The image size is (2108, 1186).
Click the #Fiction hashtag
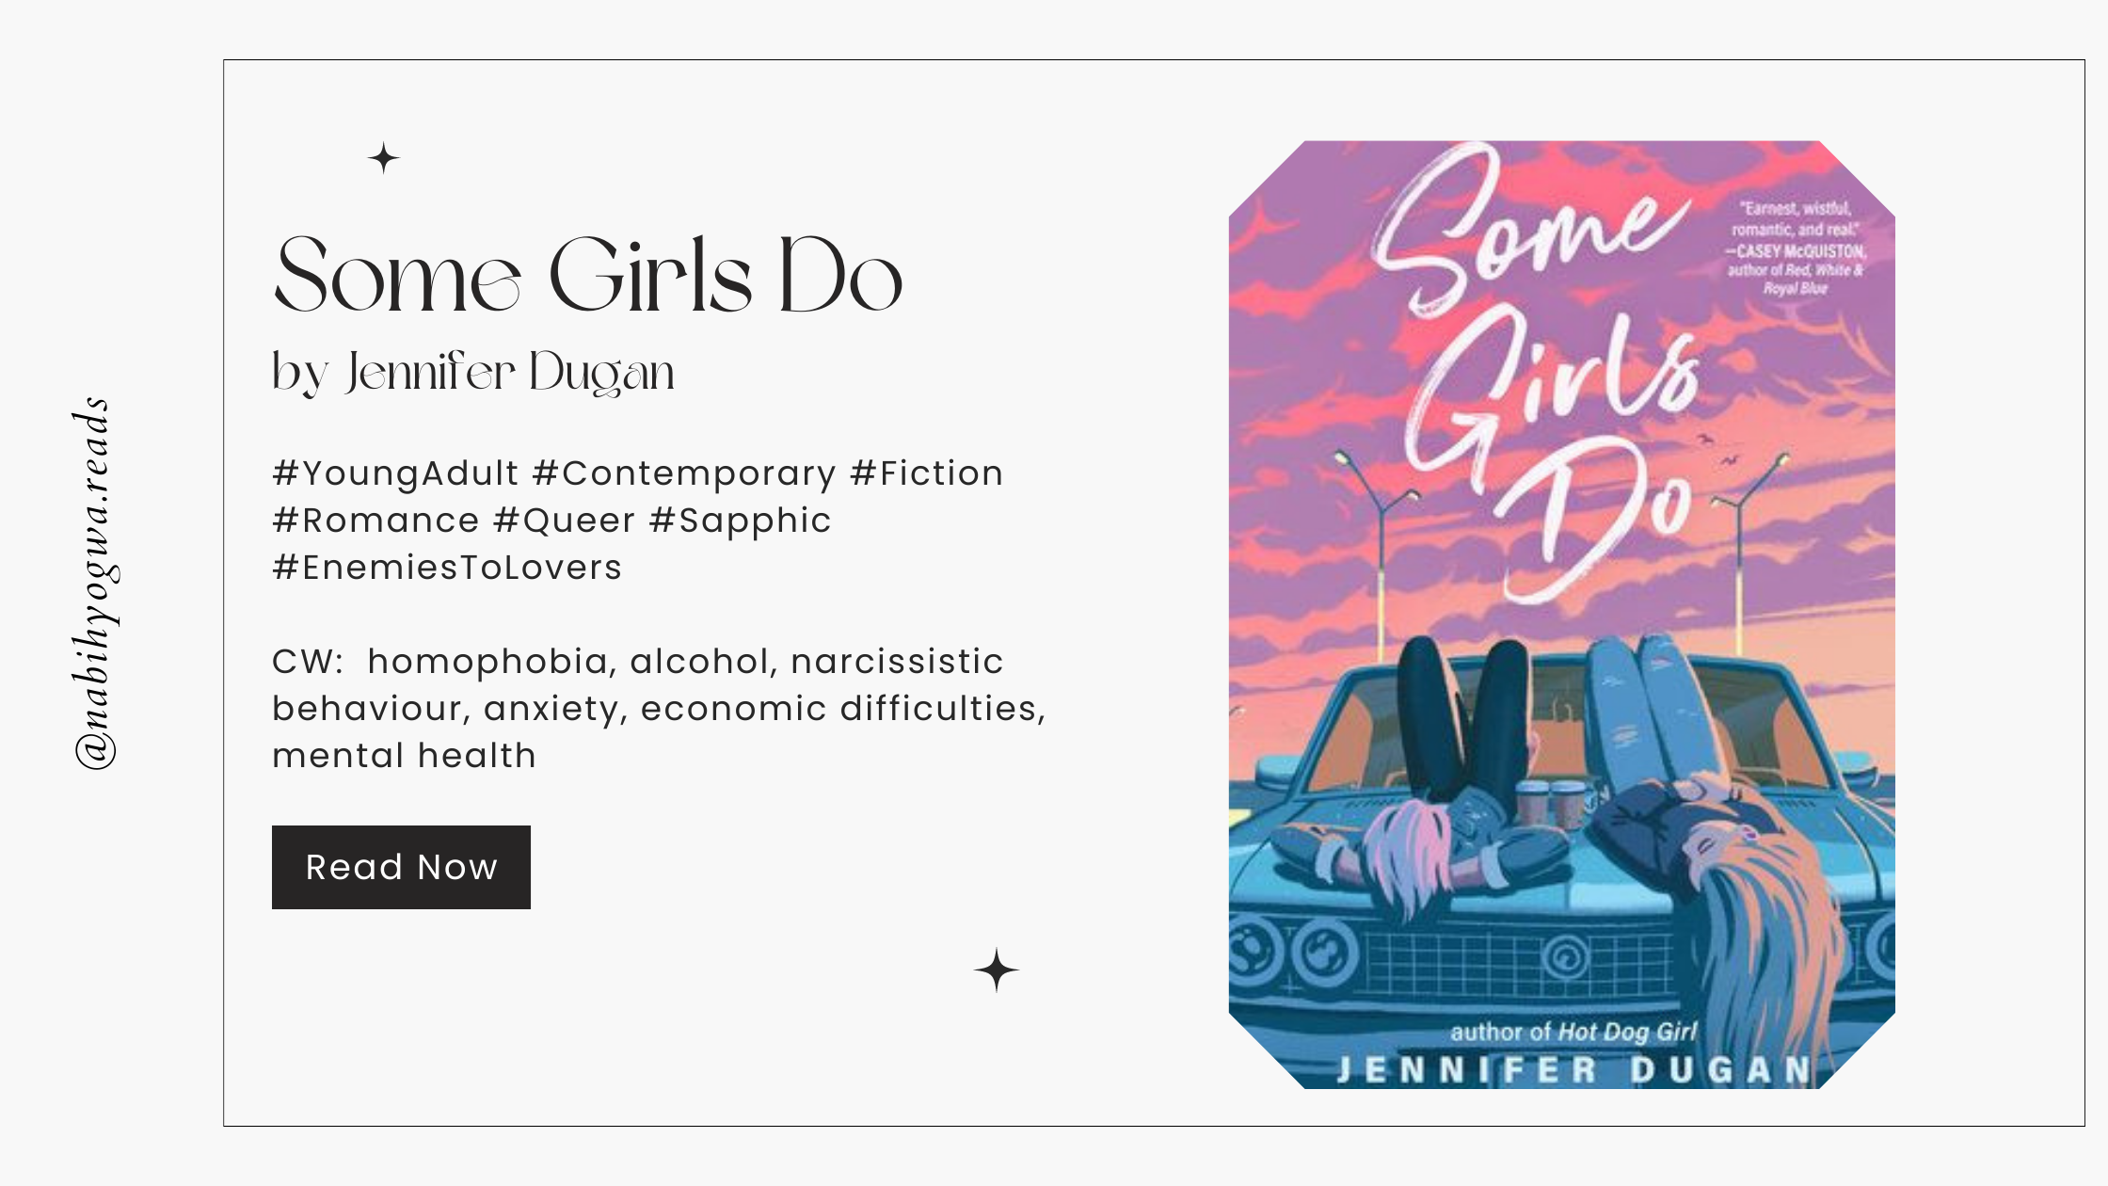[x=927, y=473]
